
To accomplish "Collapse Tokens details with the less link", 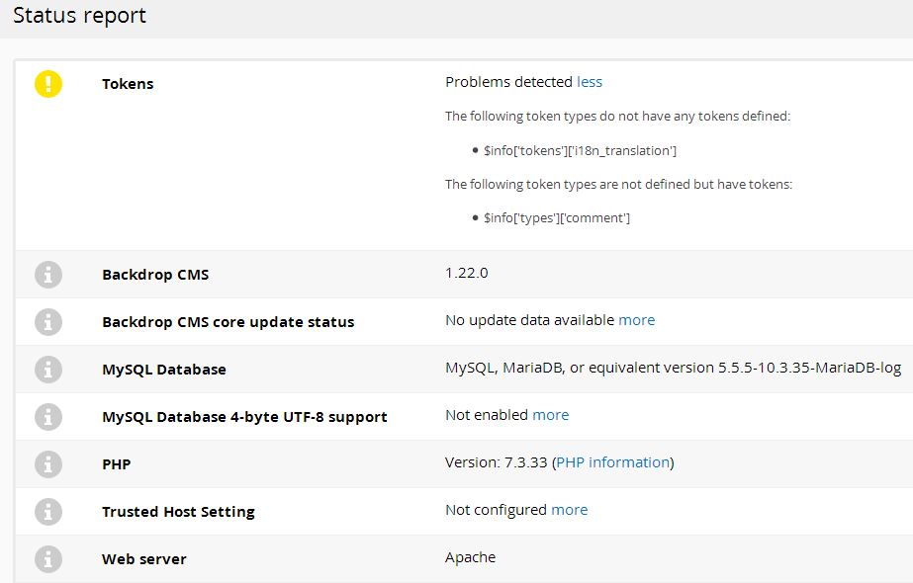I will click(x=590, y=82).
